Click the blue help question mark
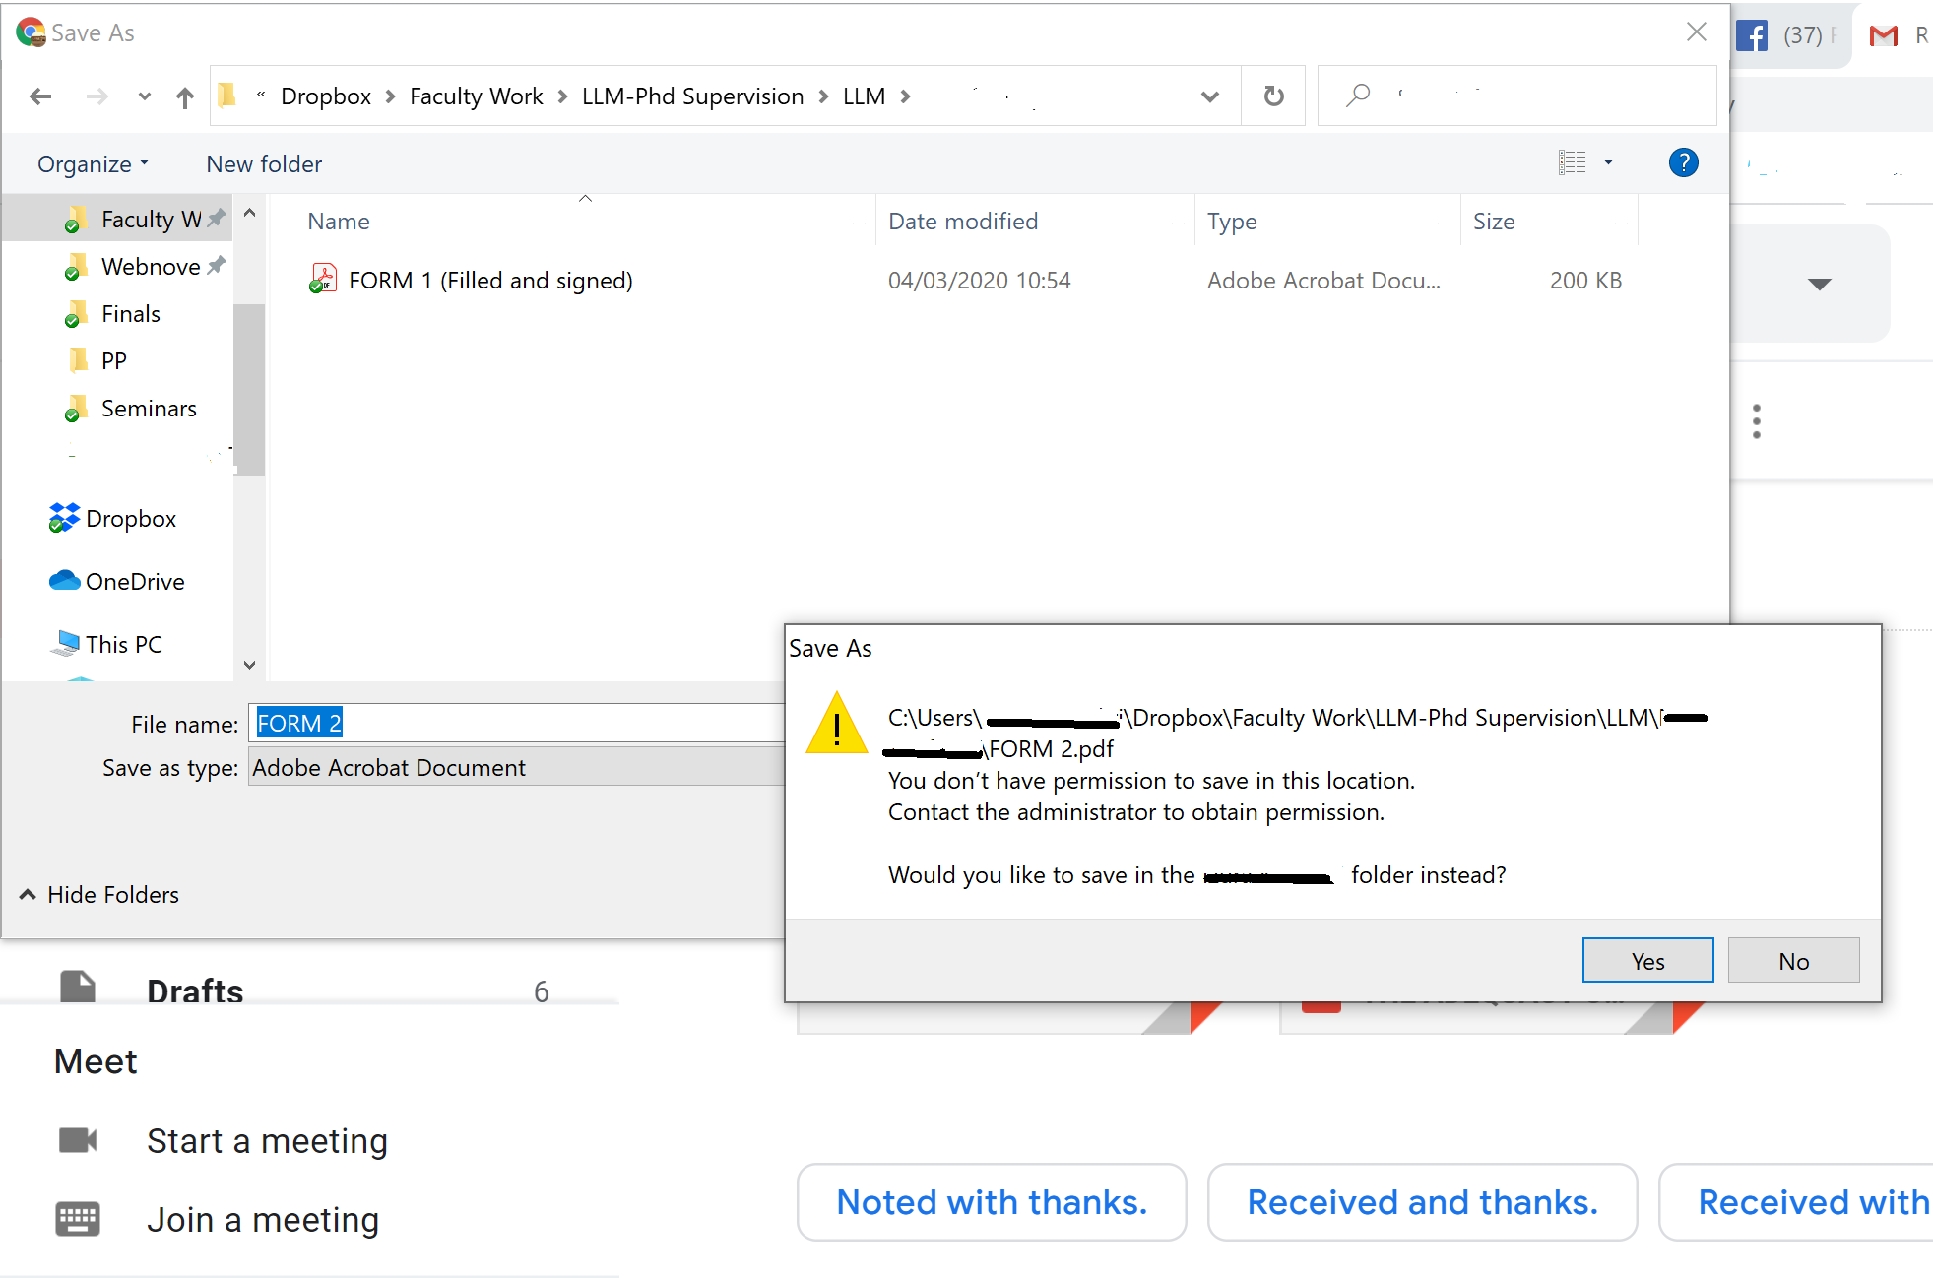Screen dimensions: 1933x1278 [x=1684, y=162]
